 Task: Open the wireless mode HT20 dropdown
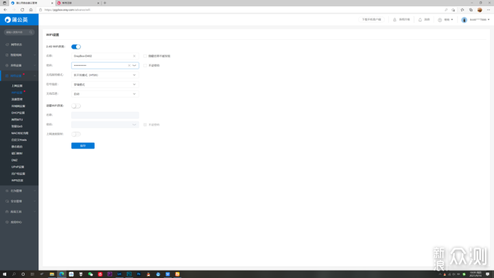click(x=105, y=75)
